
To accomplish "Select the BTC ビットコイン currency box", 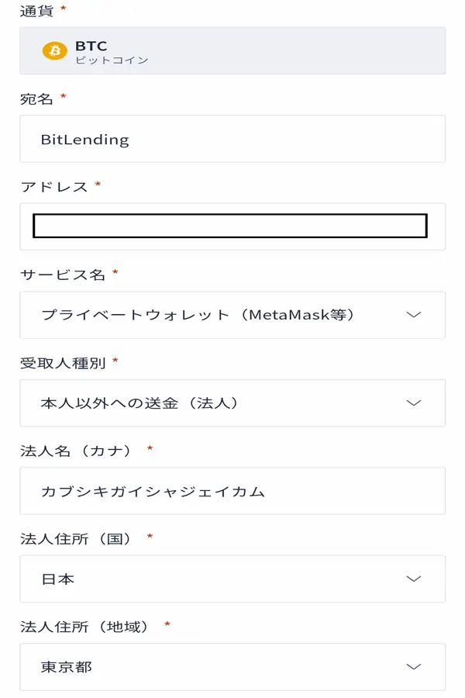I will [232, 51].
